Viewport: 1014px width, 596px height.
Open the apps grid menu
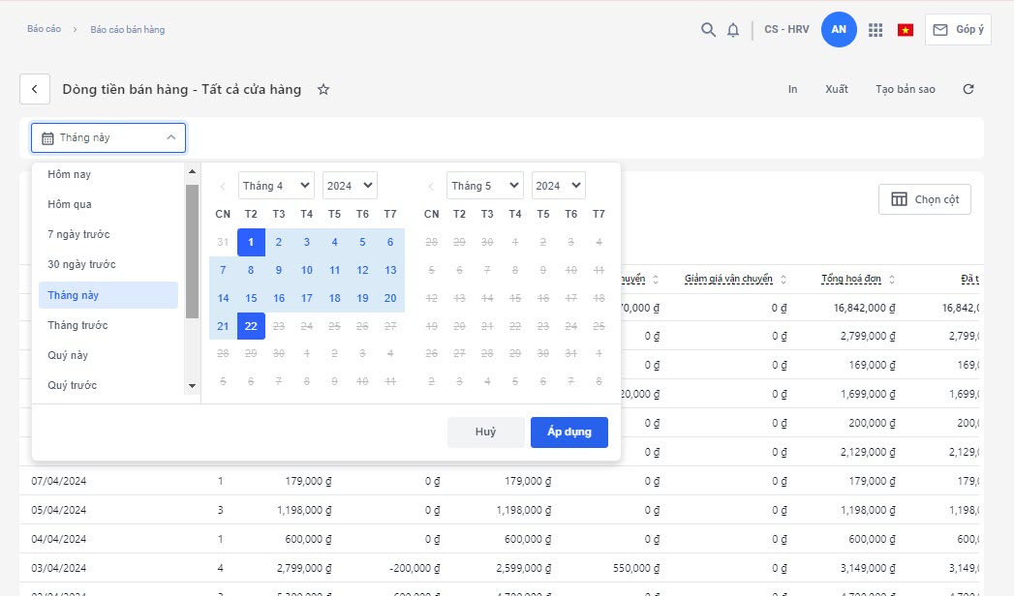pos(876,30)
